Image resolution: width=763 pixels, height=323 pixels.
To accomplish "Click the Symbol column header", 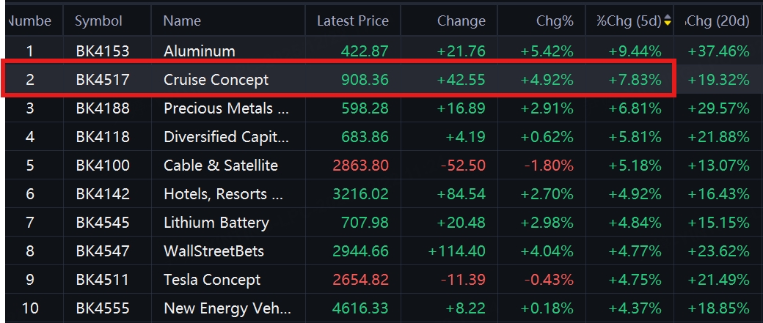I will [98, 21].
